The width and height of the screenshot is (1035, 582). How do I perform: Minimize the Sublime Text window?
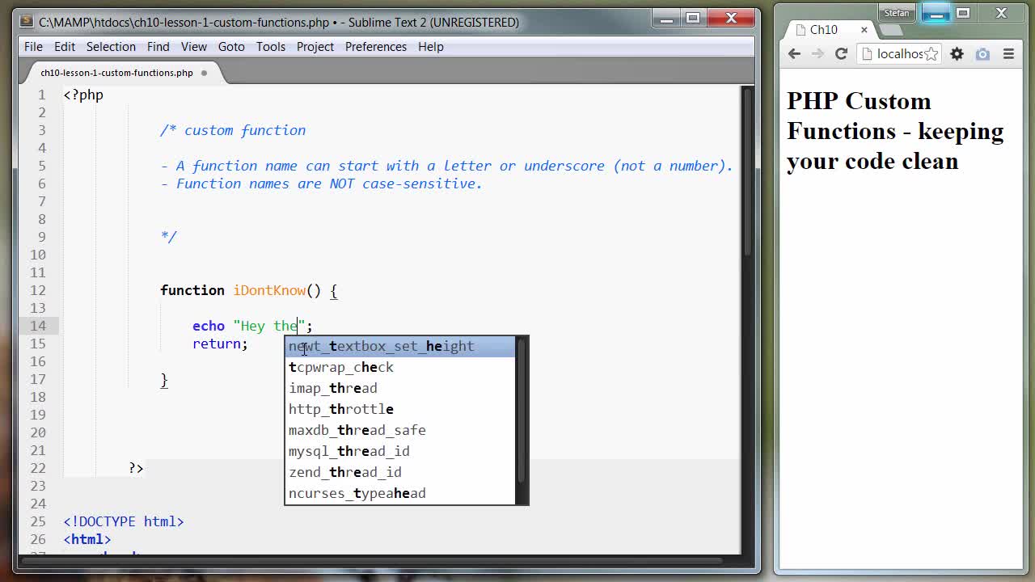point(666,18)
